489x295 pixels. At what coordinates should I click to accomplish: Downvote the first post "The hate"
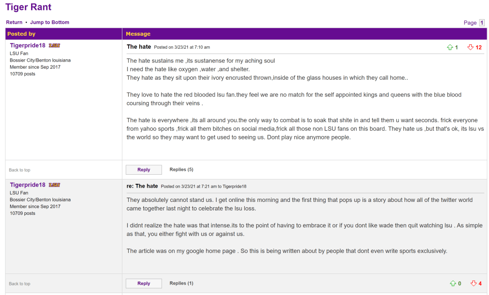[470, 47]
